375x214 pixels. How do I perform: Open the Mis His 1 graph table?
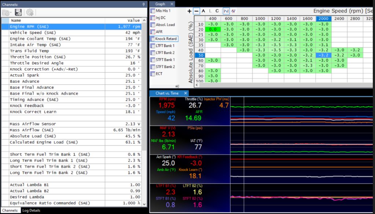click(161, 11)
